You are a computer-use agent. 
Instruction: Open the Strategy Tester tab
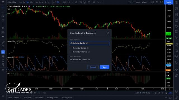click(x=53, y=97)
